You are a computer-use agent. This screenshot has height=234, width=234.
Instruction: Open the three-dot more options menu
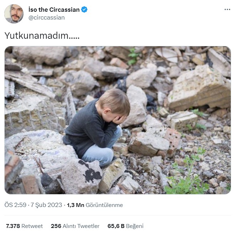click(x=227, y=10)
